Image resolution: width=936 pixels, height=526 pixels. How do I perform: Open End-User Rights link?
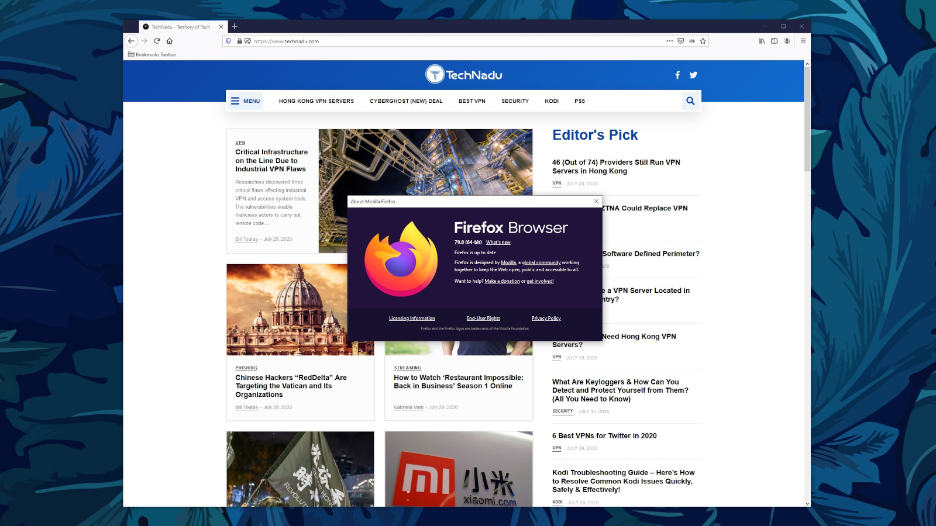pos(483,319)
